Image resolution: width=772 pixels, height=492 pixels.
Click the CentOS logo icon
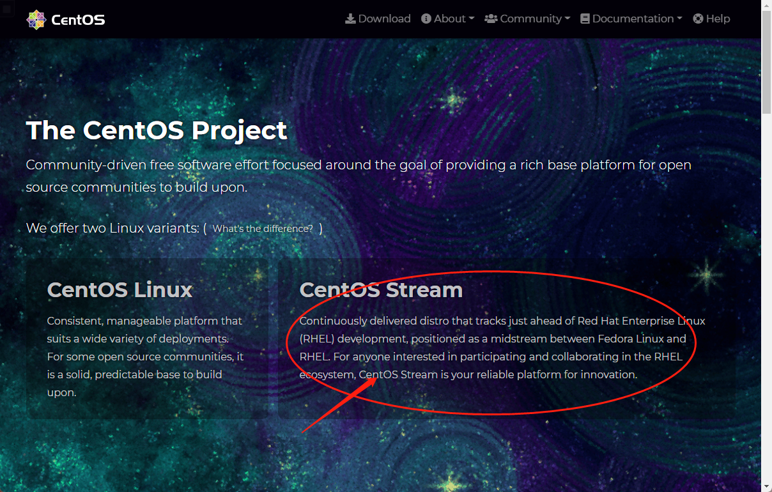tap(36, 19)
